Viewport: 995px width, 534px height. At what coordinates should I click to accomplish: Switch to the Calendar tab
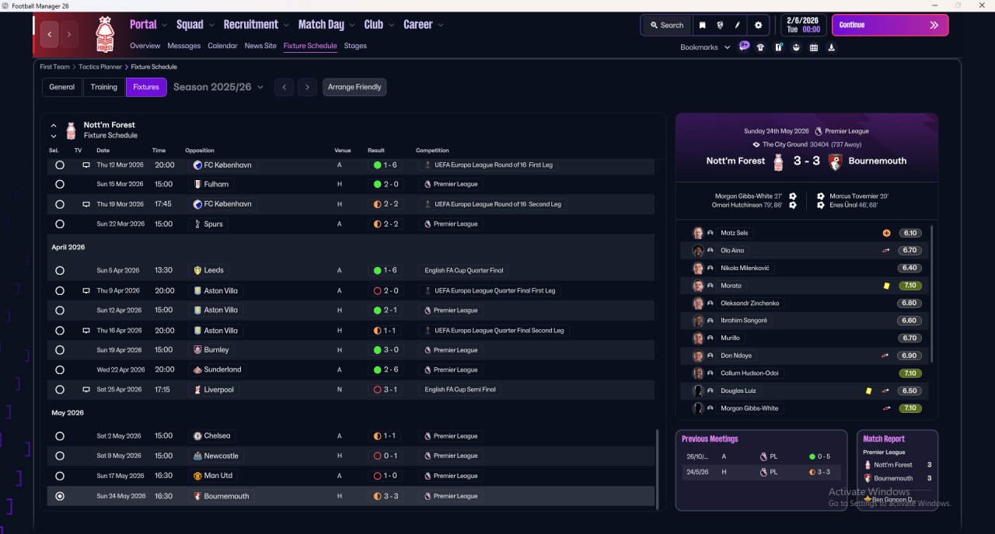pyautogui.click(x=222, y=46)
